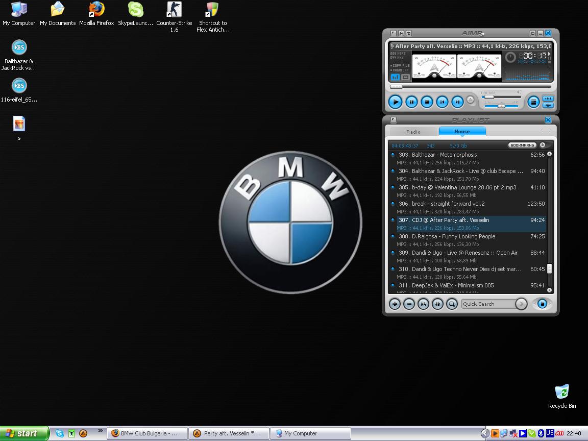Select the 116-eifel_65 desktop file
This screenshot has width=588, height=441.
tap(19, 90)
